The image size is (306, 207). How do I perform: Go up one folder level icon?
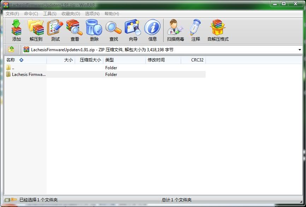tap(11, 49)
